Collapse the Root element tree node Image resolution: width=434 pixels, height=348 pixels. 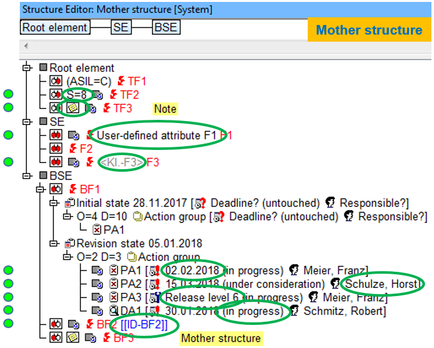point(27,68)
